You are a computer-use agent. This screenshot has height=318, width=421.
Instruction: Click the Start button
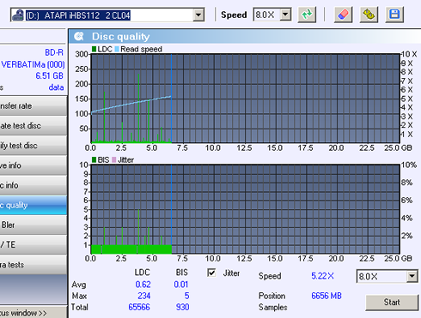(392, 303)
